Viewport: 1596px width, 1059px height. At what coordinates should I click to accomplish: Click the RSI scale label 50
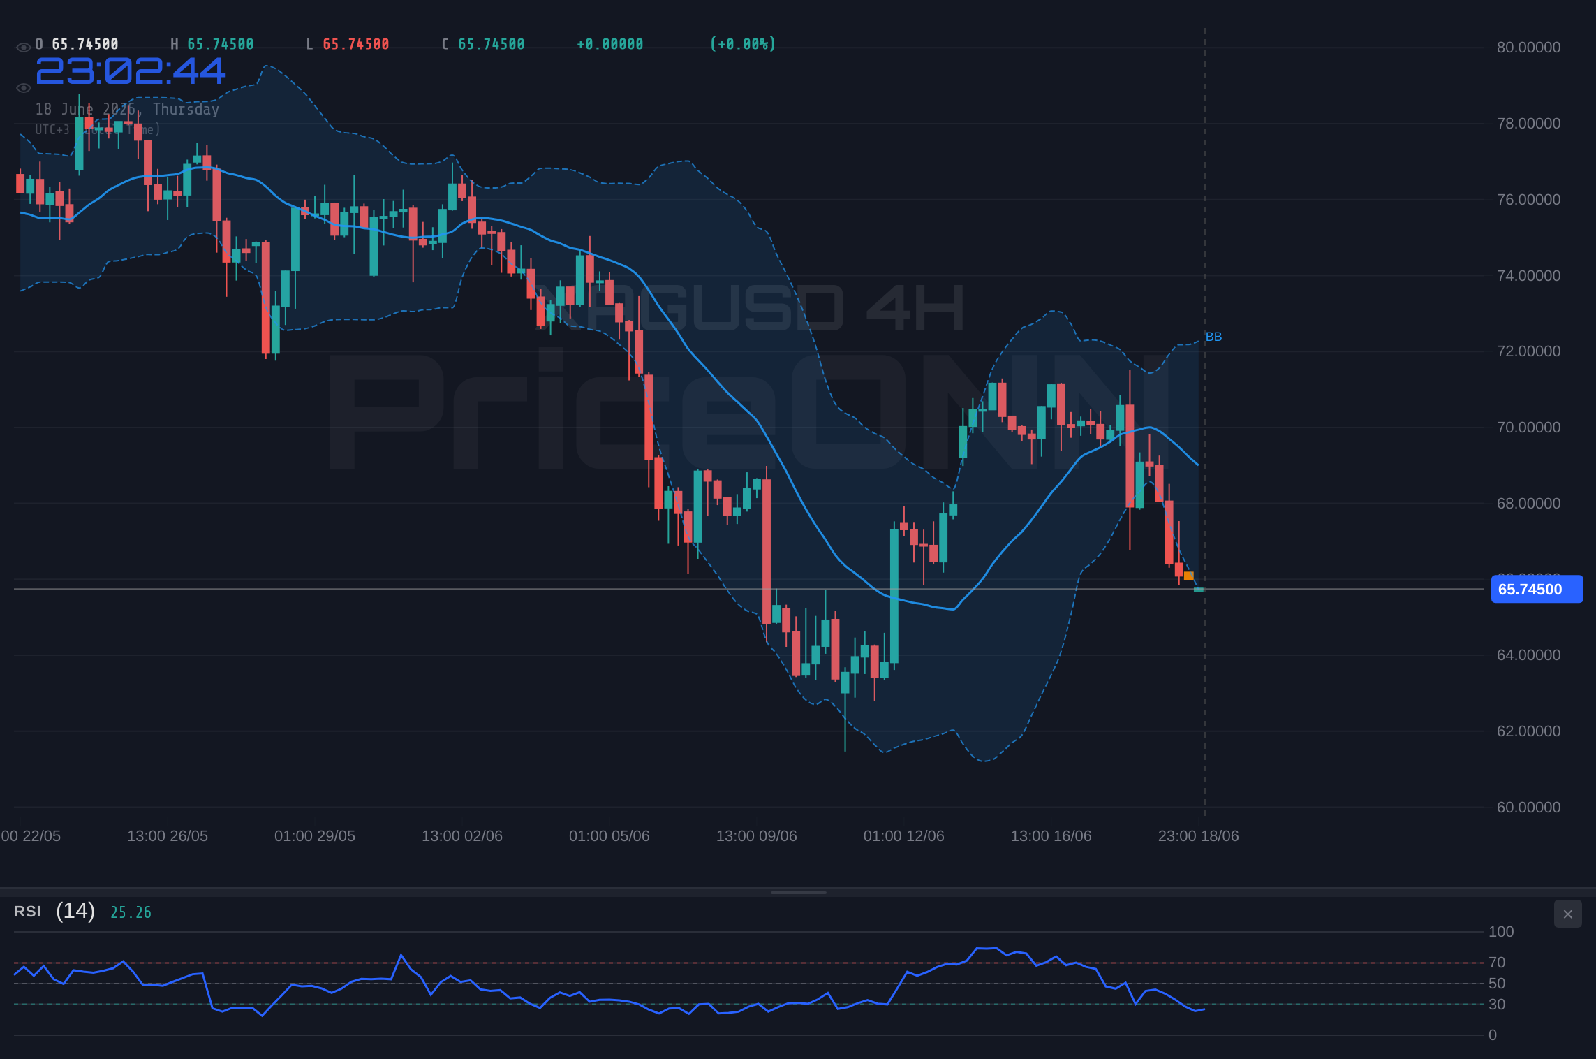(1496, 984)
